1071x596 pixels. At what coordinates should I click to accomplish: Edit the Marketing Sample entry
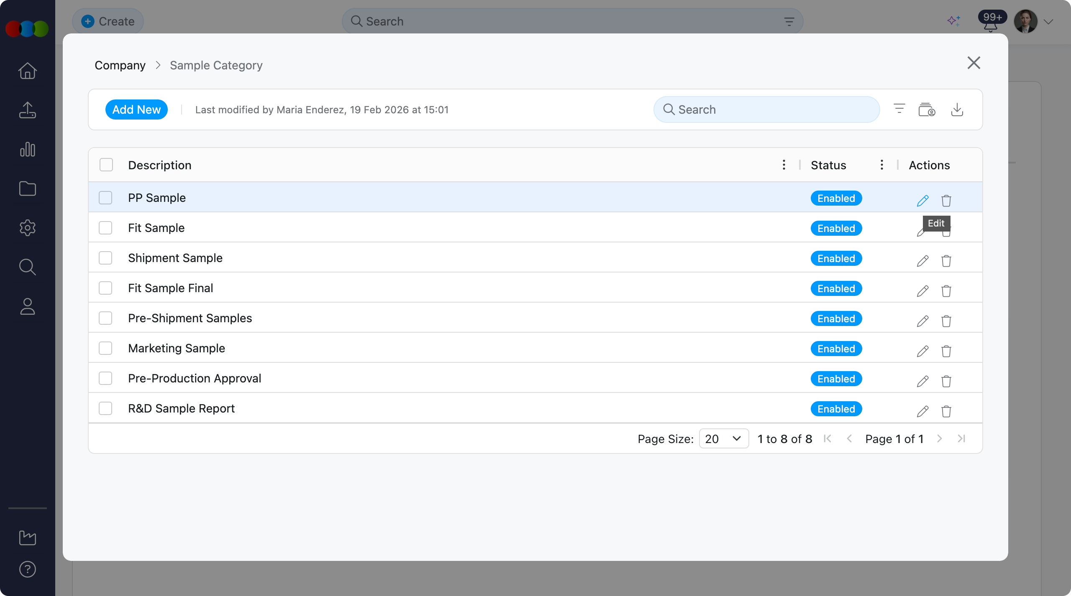(922, 351)
